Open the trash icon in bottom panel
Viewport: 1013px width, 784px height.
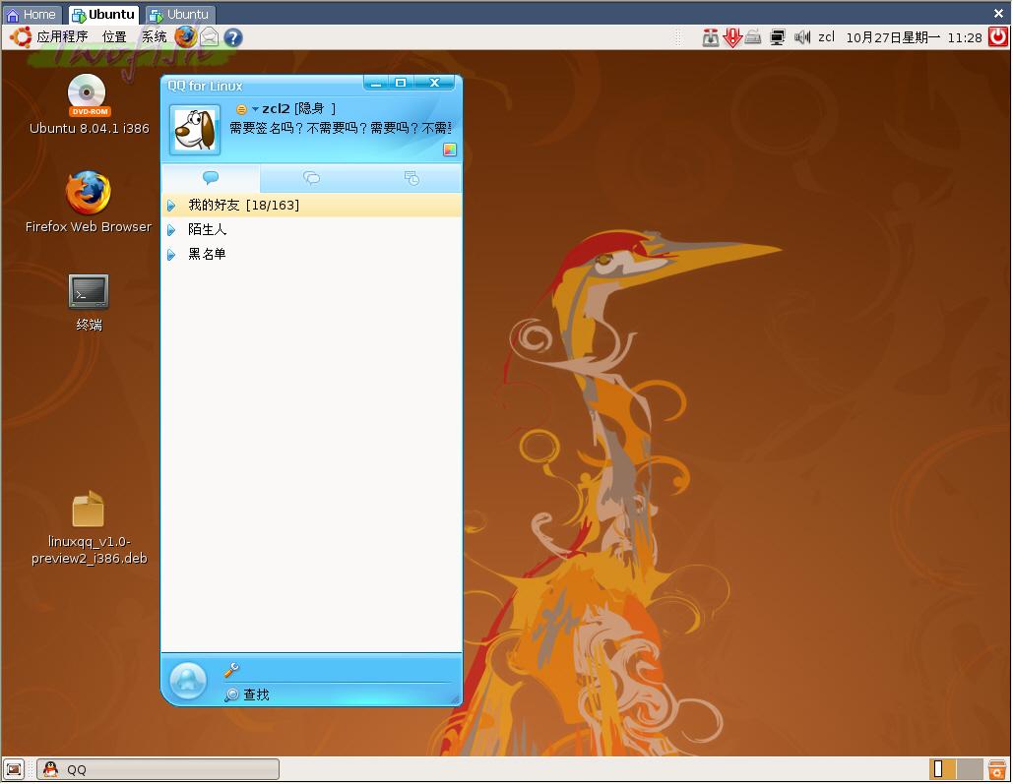(997, 770)
